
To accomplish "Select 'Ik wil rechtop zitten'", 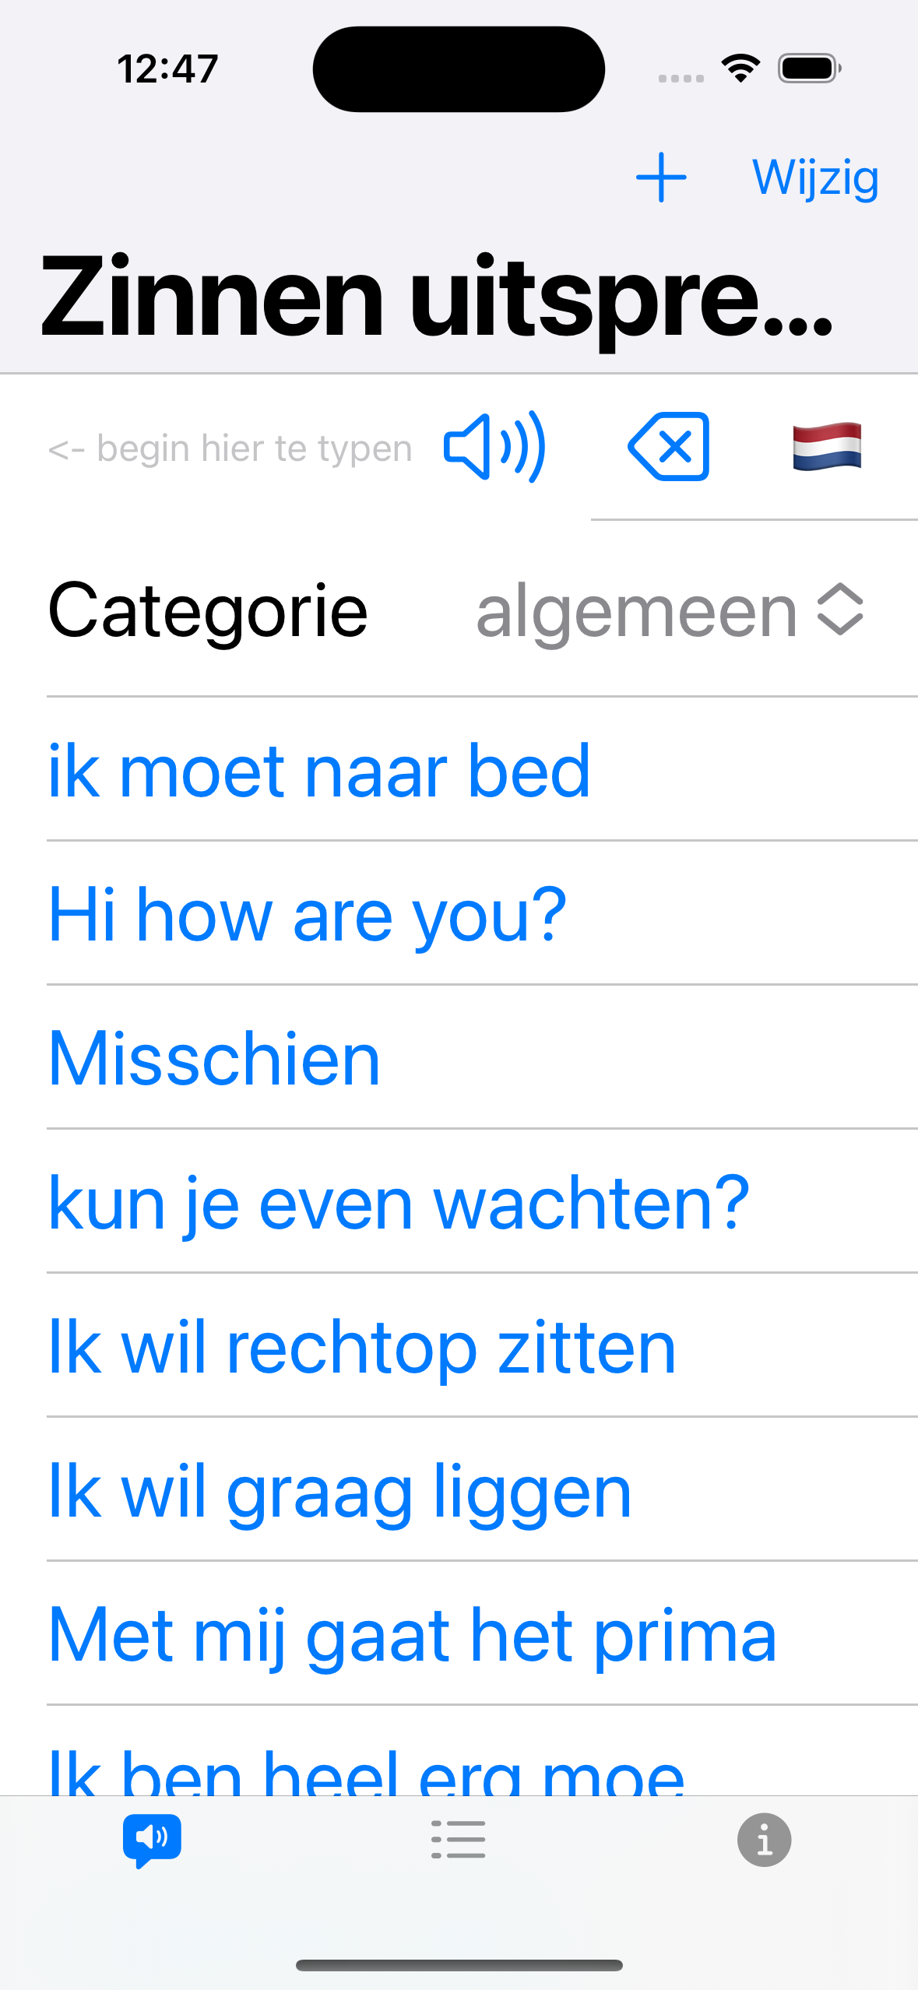I will (362, 1347).
